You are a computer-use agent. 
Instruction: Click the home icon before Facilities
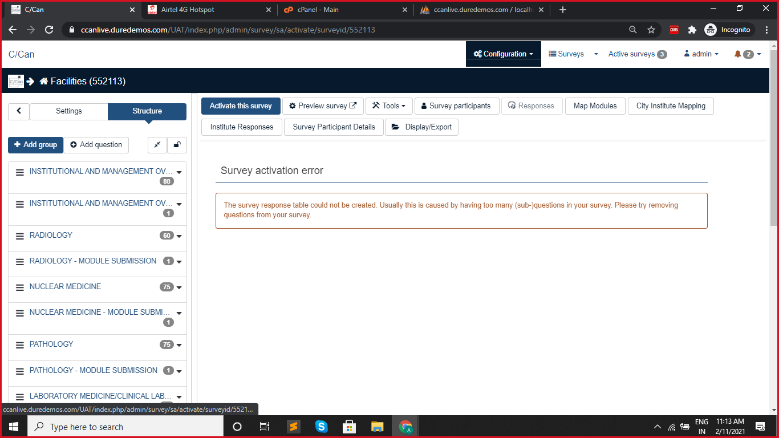pos(44,82)
